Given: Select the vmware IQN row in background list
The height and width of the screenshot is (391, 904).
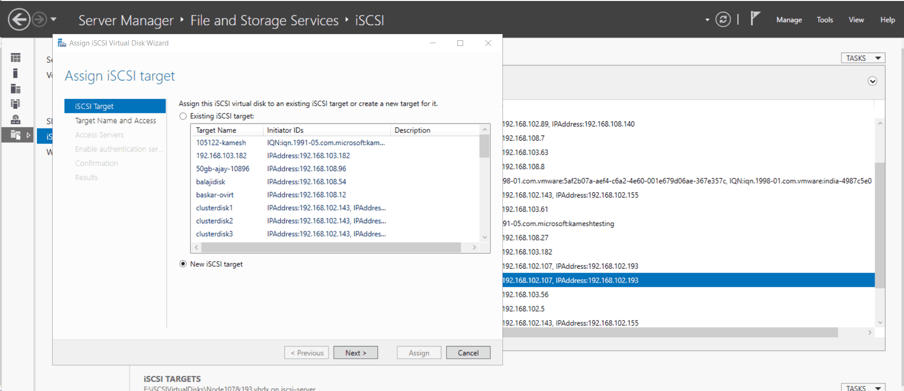Looking at the screenshot, I should point(688,181).
